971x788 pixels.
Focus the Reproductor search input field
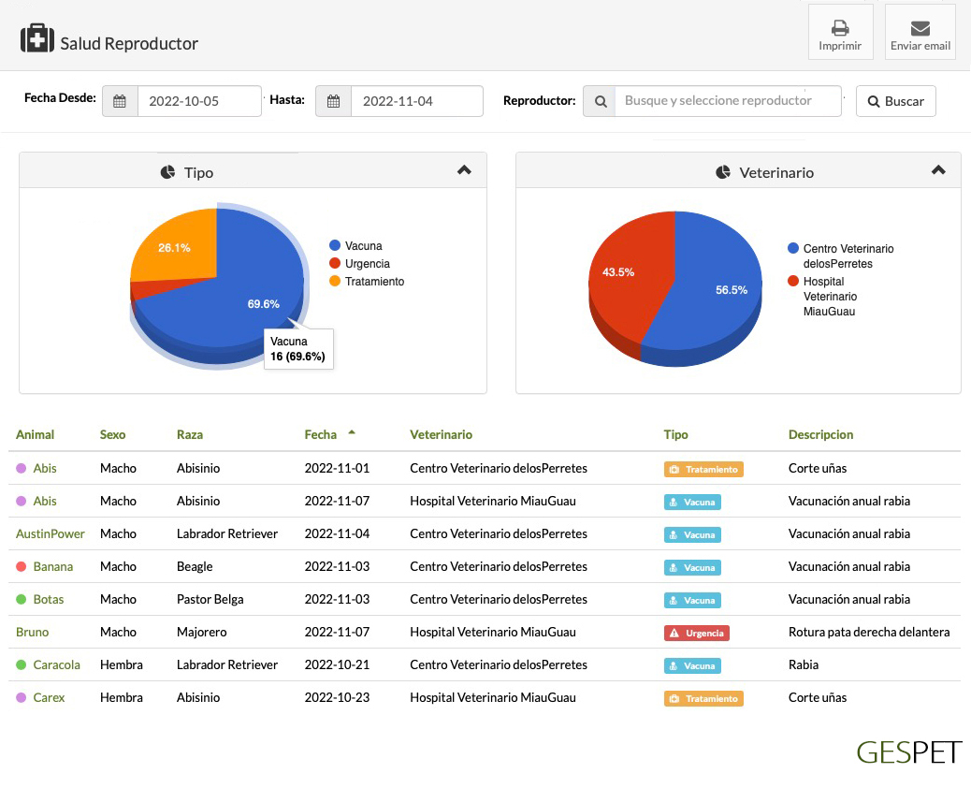[727, 101]
